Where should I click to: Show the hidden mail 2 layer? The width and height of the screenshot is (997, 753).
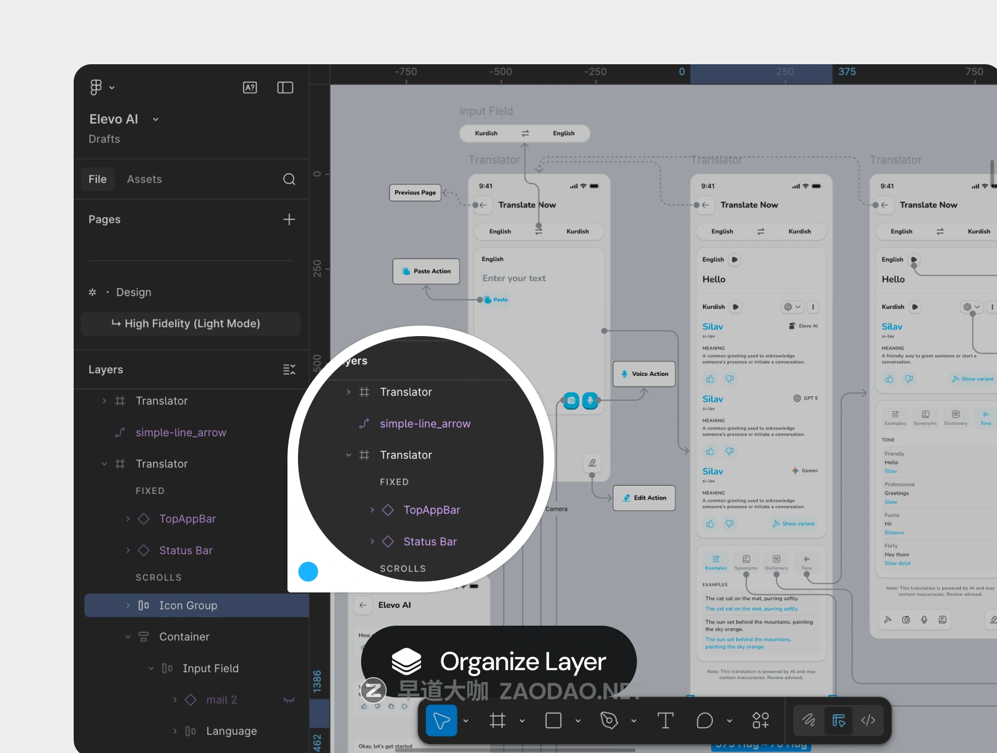(x=289, y=700)
